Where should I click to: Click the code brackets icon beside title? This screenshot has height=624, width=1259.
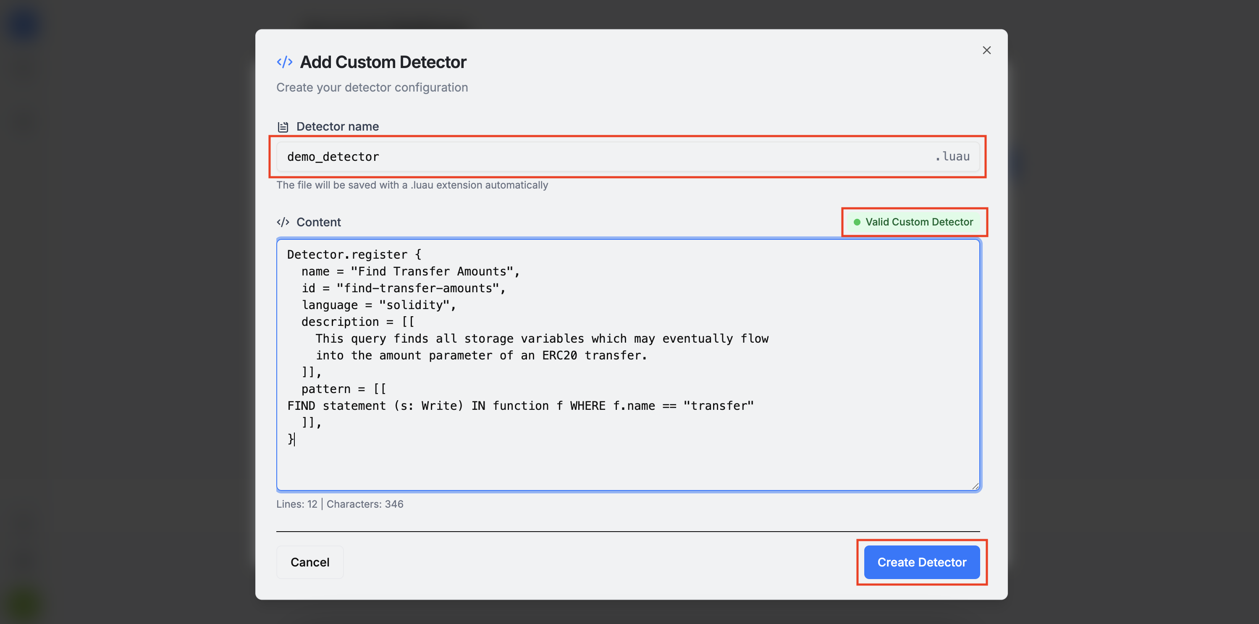tap(284, 62)
